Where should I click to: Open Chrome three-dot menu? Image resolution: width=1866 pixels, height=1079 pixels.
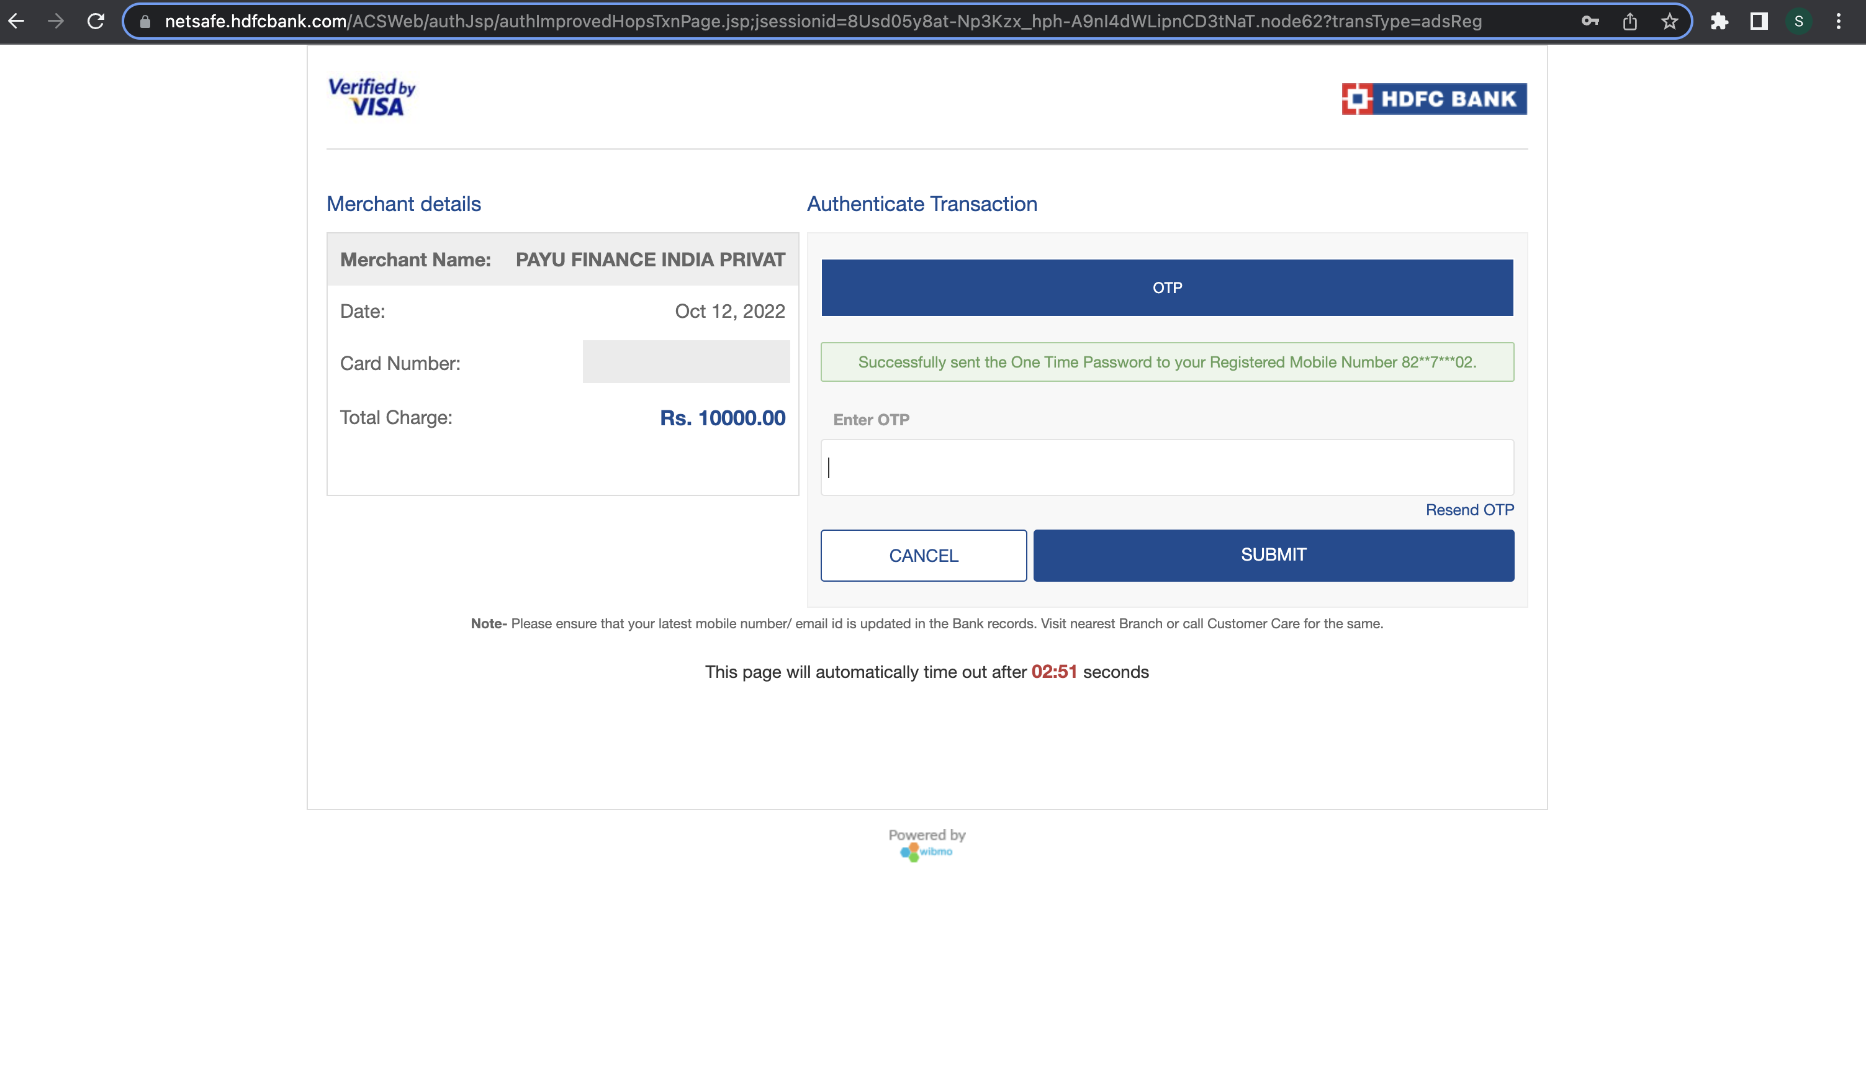coord(1839,22)
